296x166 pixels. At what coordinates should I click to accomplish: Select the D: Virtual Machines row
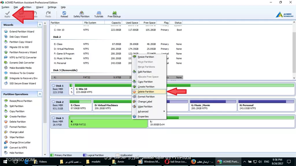[117, 49]
